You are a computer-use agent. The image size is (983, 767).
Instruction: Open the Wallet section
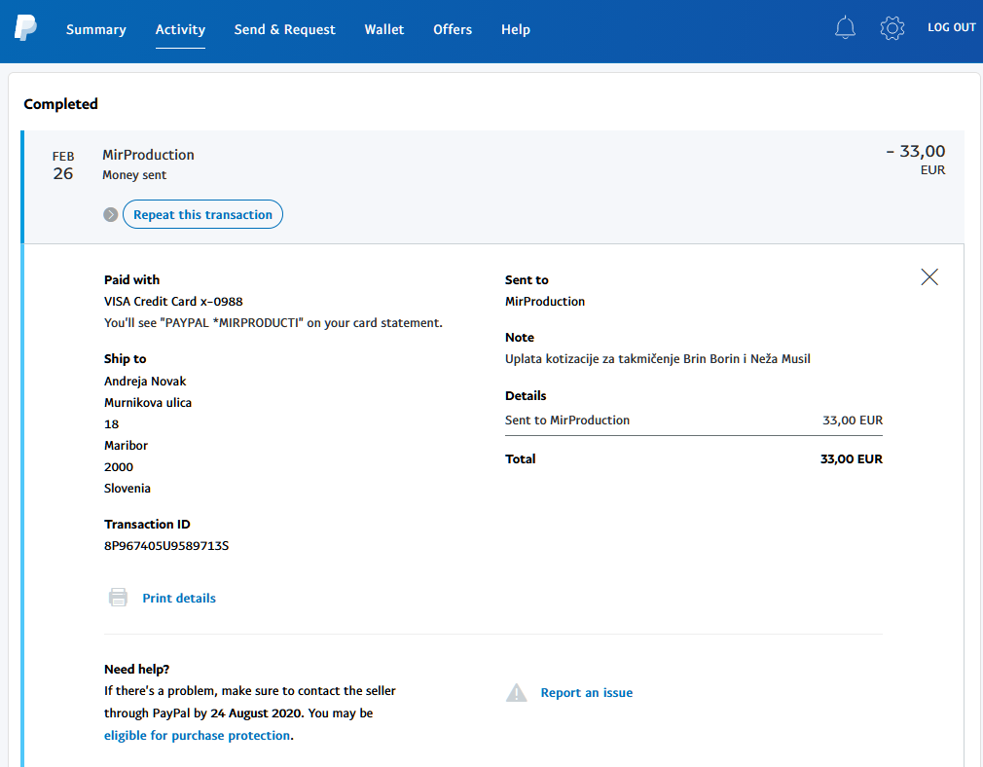[x=383, y=29]
